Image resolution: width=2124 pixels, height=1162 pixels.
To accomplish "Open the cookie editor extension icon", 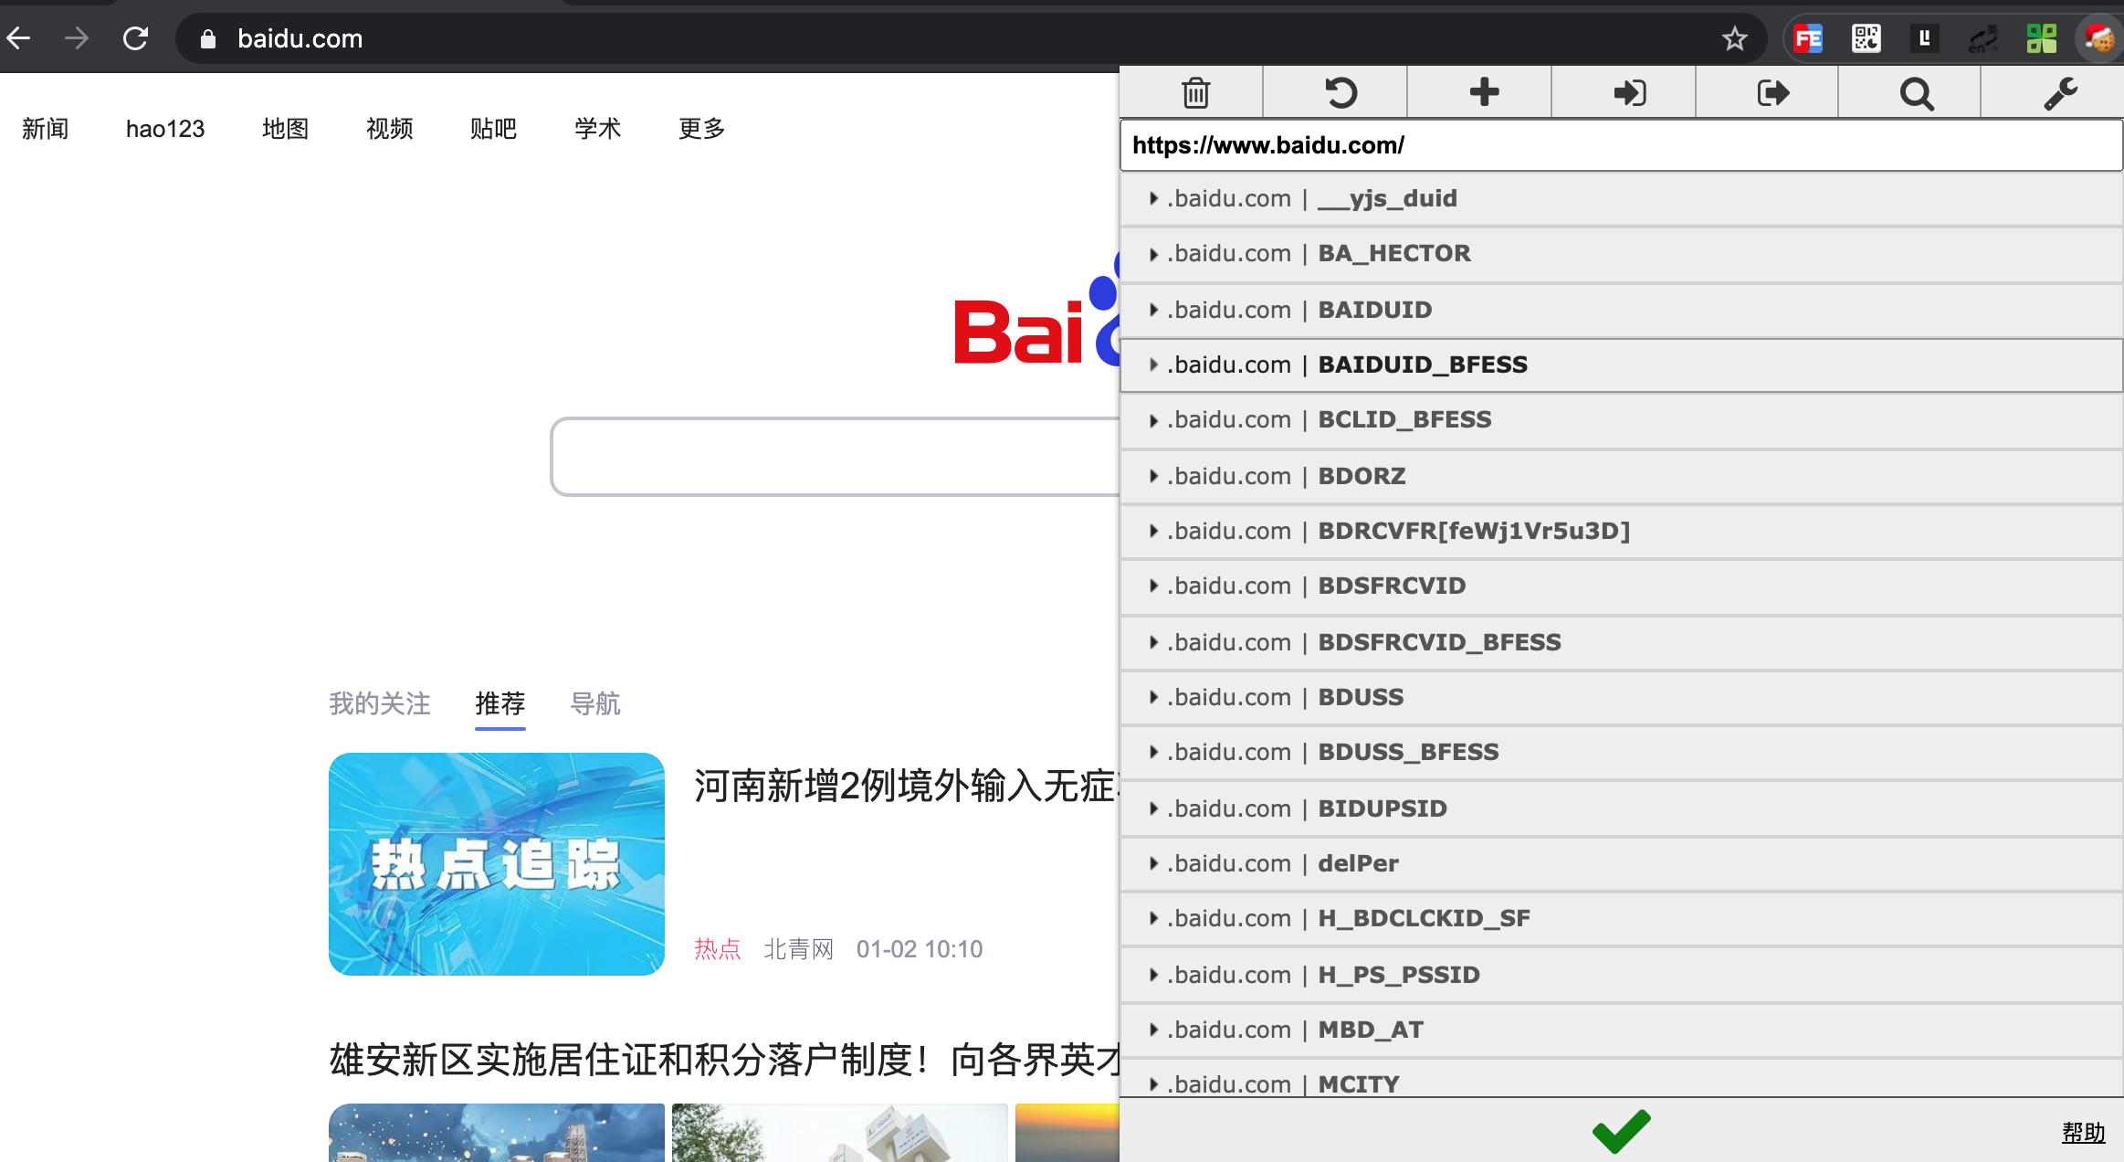I will coord(2099,38).
